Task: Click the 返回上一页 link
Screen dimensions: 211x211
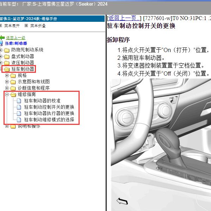Action: pos(124,18)
